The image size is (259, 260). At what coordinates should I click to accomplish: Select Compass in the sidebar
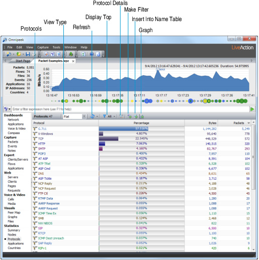[14, 133]
